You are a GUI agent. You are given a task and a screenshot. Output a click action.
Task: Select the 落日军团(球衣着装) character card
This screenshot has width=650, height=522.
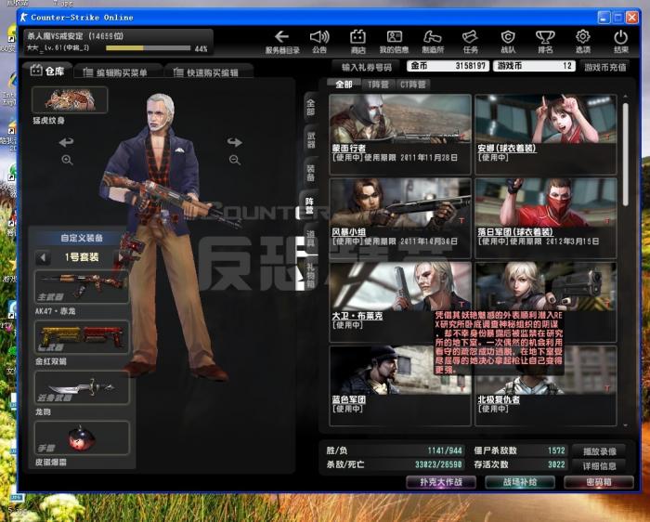546,218
